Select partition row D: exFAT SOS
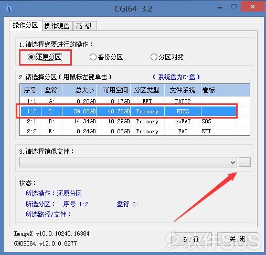 coord(135,121)
